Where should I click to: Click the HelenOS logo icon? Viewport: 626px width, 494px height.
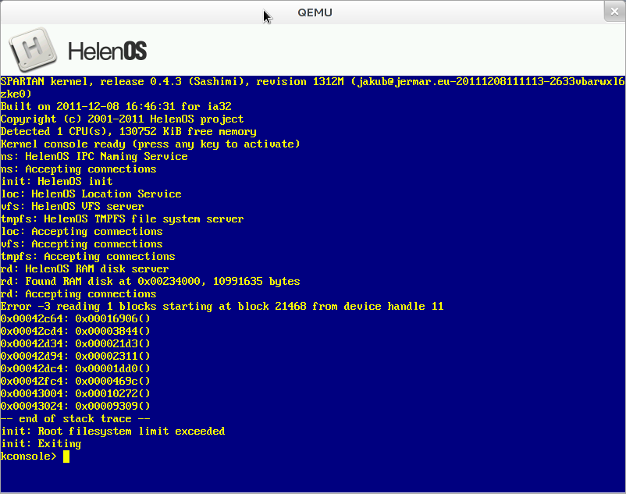pyautogui.click(x=33, y=49)
